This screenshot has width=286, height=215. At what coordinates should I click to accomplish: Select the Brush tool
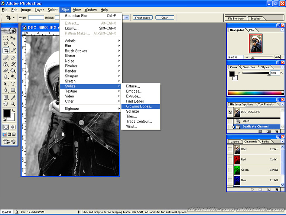point(13,58)
